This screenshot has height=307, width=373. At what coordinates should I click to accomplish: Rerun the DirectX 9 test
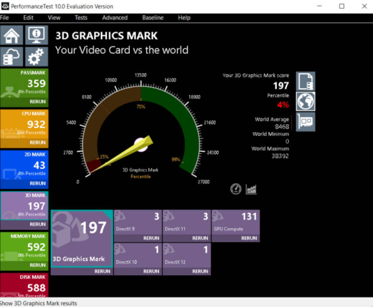coord(151,238)
